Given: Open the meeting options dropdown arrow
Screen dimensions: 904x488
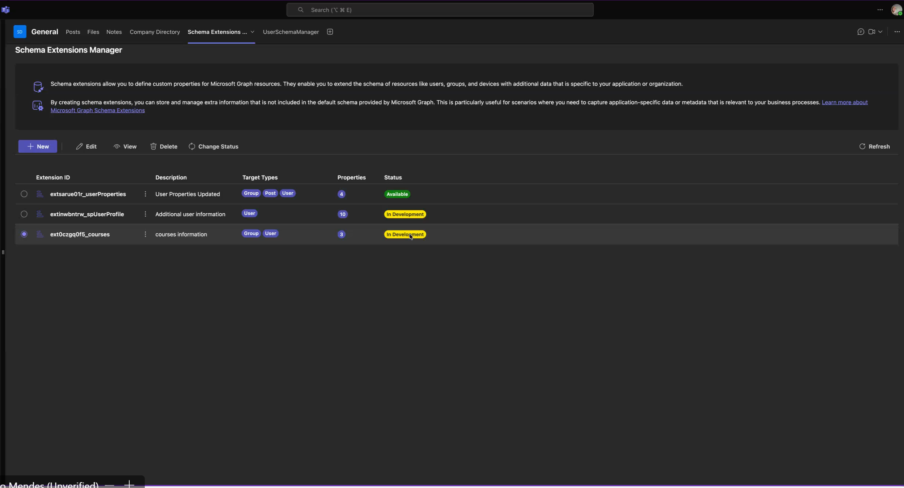Looking at the screenshot, I should click(x=880, y=32).
